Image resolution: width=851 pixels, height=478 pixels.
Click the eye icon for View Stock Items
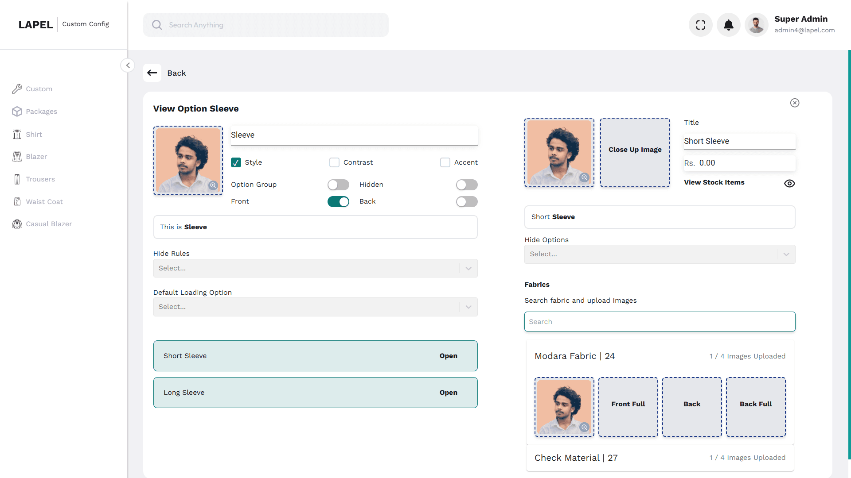pos(789,183)
